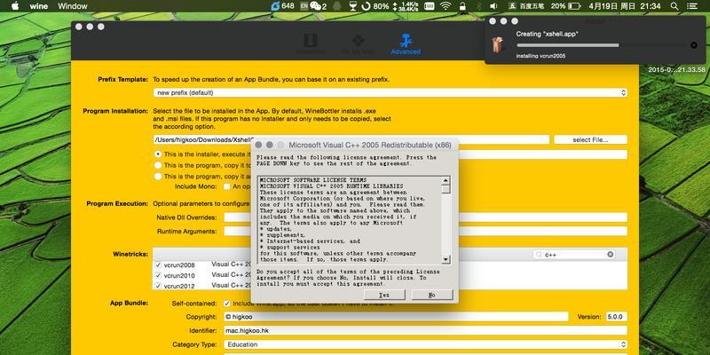Open the Prefix Template dropdown
Viewport: 710px width, 355px height.
(390, 92)
